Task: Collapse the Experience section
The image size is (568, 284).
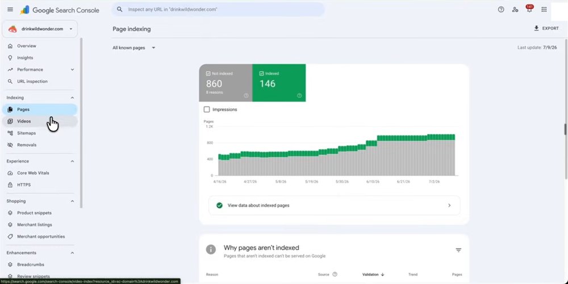Action: [x=72, y=161]
